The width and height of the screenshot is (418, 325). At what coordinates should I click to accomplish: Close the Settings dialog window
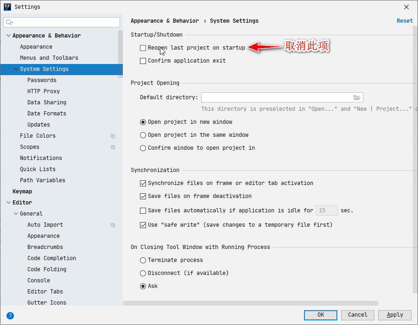pos(406,7)
